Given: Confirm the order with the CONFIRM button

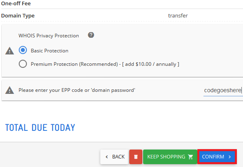Looking at the screenshot, I should pyautogui.click(x=217, y=157).
